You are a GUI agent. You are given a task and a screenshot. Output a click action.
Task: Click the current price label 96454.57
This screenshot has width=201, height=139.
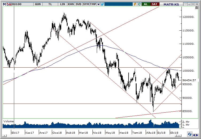coord(189,80)
